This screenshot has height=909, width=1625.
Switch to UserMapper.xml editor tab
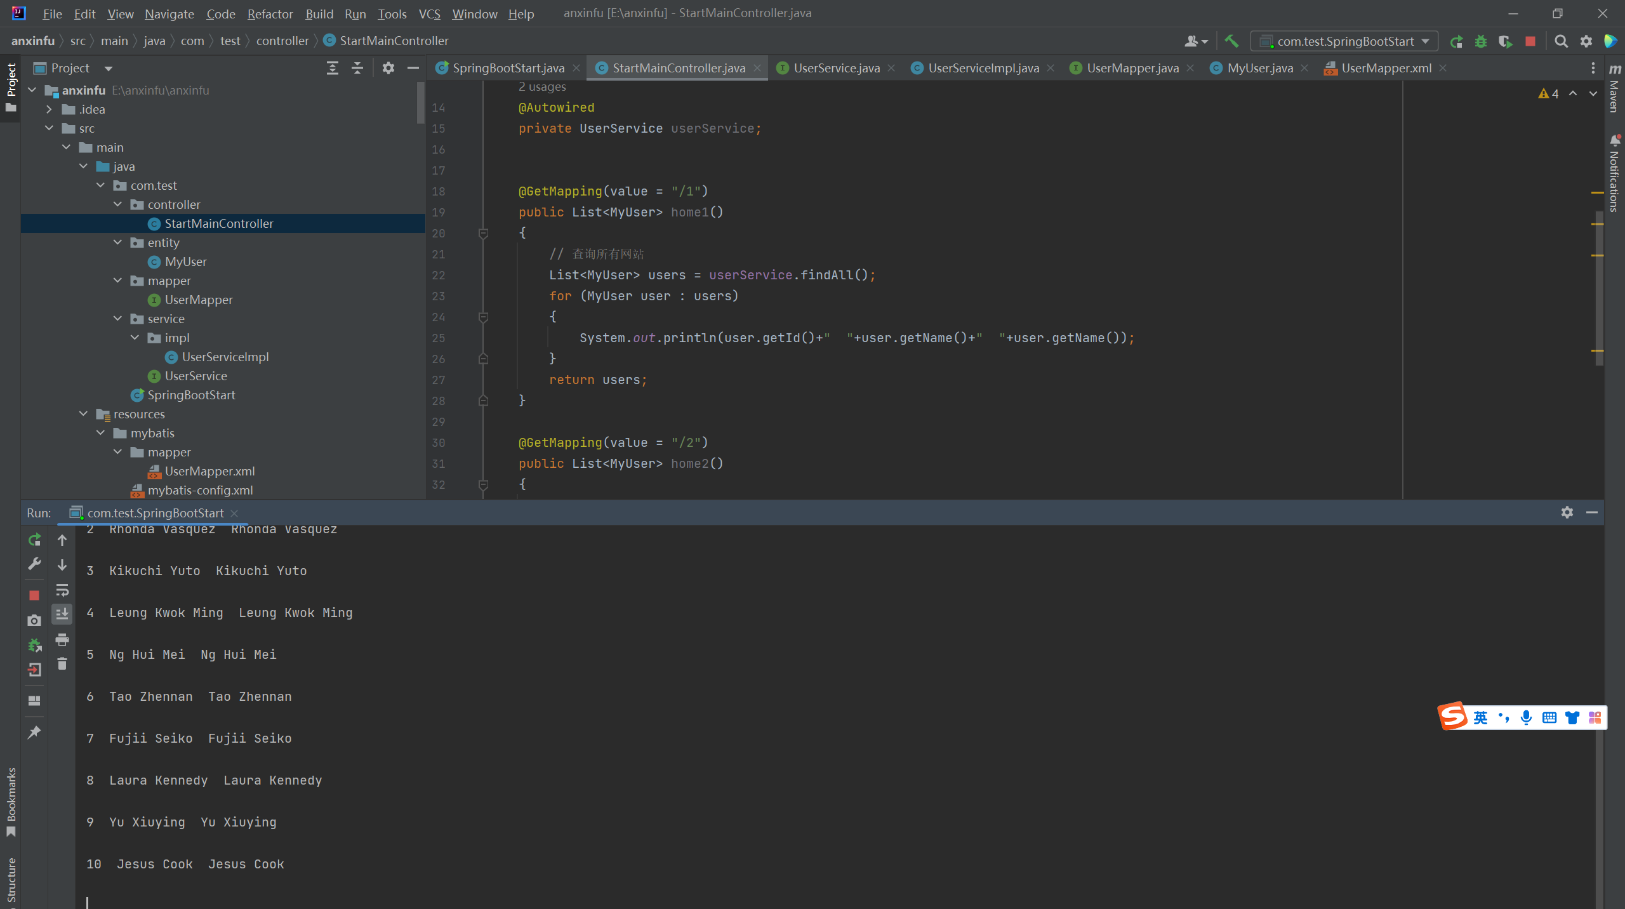click(1385, 68)
